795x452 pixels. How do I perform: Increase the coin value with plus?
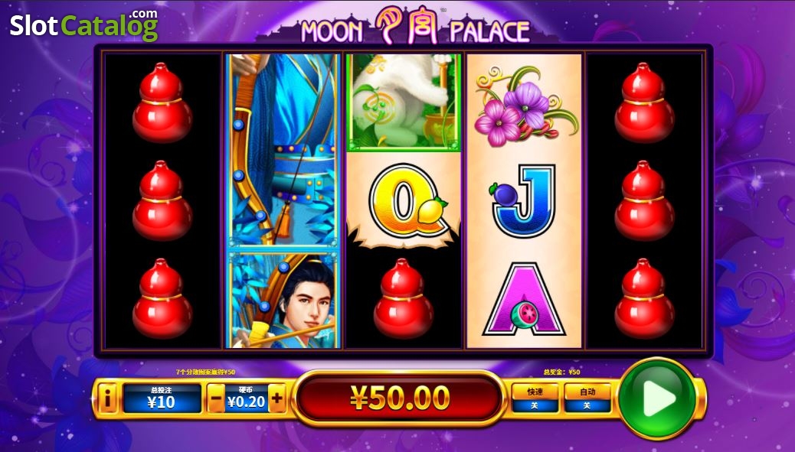276,399
